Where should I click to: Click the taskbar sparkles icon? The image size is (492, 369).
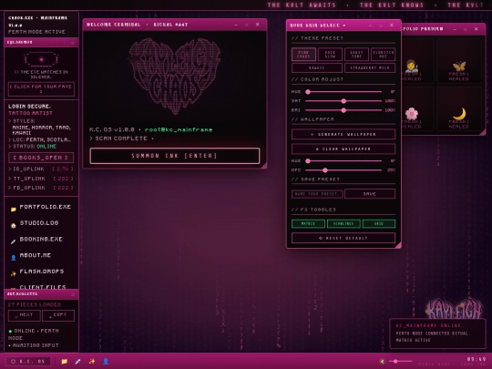point(92,361)
